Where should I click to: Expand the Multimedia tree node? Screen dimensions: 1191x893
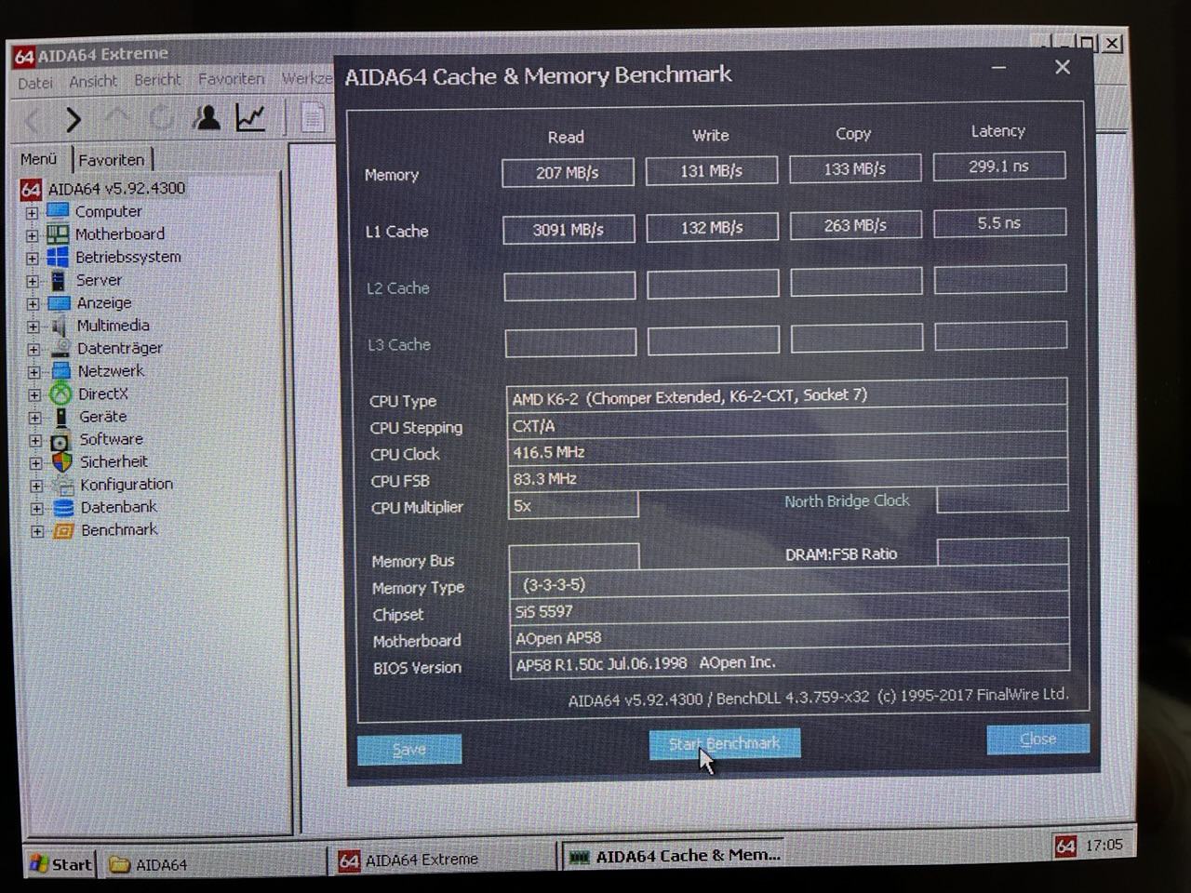coord(33,327)
